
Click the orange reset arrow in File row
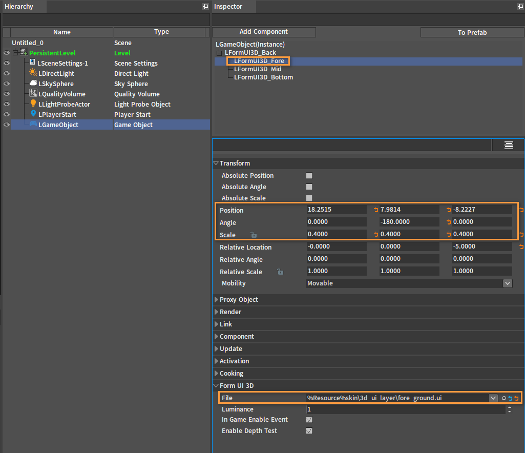coord(516,398)
